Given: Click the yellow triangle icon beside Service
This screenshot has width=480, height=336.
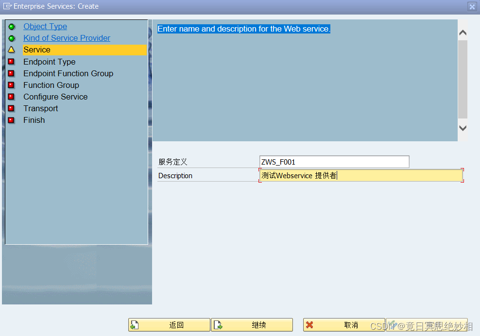Looking at the screenshot, I should (11, 50).
